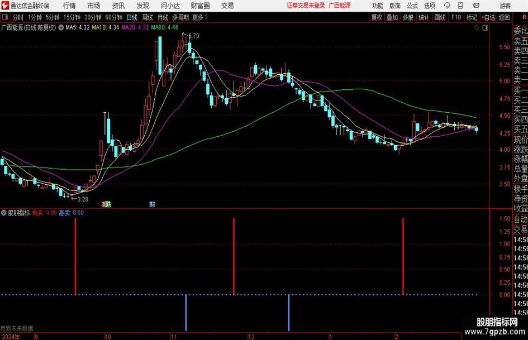This screenshot has width=528, height=340.
Task: Open the customer service headset icon
Action: coord(447,6)
